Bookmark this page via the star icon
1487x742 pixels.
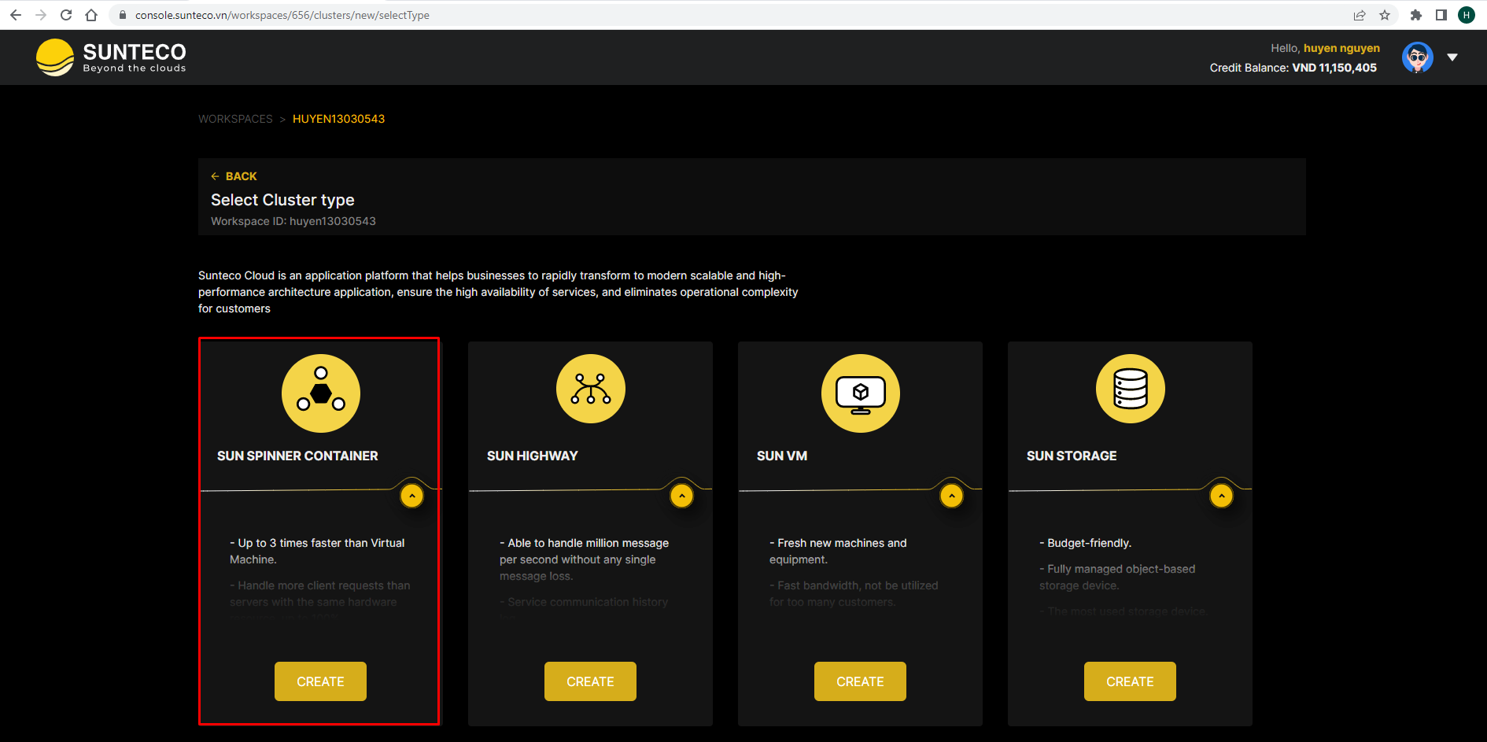point(1385,15)
